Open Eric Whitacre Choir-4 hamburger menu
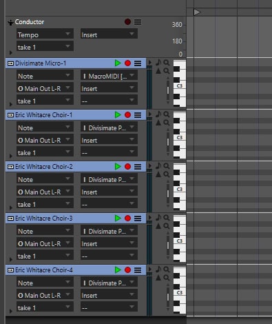The height and width of the screenshot is (324, 272). pos(138,270)
